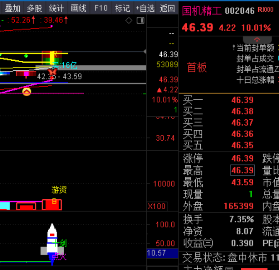Viewport: 279px width, 270px height.
Task: Click the 买一 price 46.39
Action: coord(242,100)
